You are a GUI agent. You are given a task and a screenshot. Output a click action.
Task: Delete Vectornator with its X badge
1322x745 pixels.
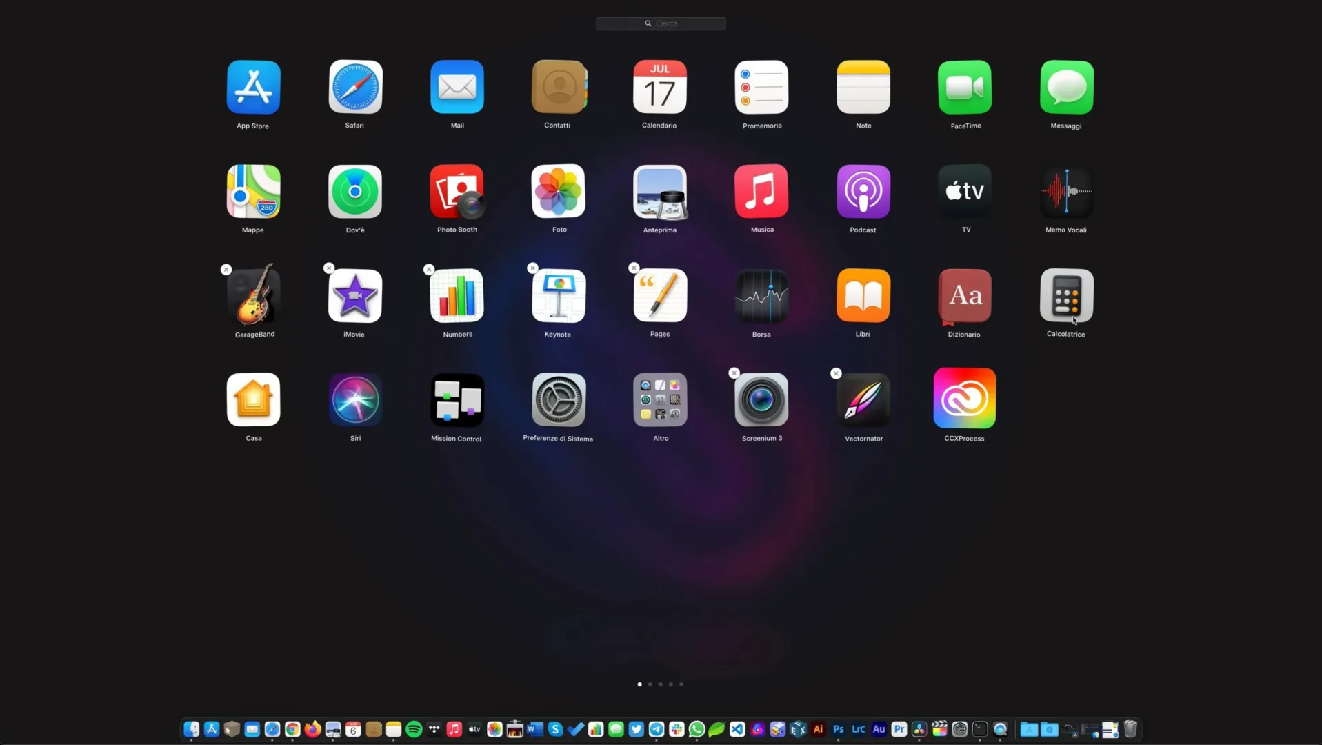tap(836, 374)
